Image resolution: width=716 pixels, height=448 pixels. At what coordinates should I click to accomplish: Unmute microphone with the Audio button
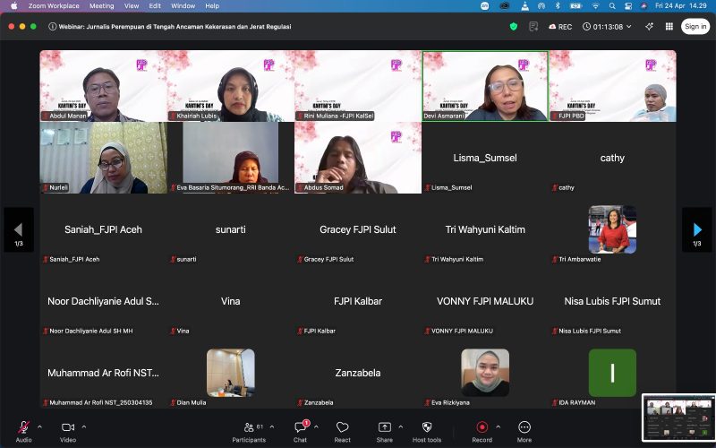[x=23, y=427]
